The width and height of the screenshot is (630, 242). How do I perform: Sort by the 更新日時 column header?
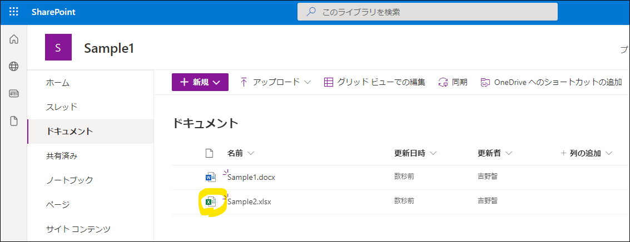(x=410, y=153)
